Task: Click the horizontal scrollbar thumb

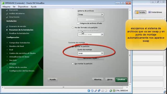Action: tap(64, 87)
